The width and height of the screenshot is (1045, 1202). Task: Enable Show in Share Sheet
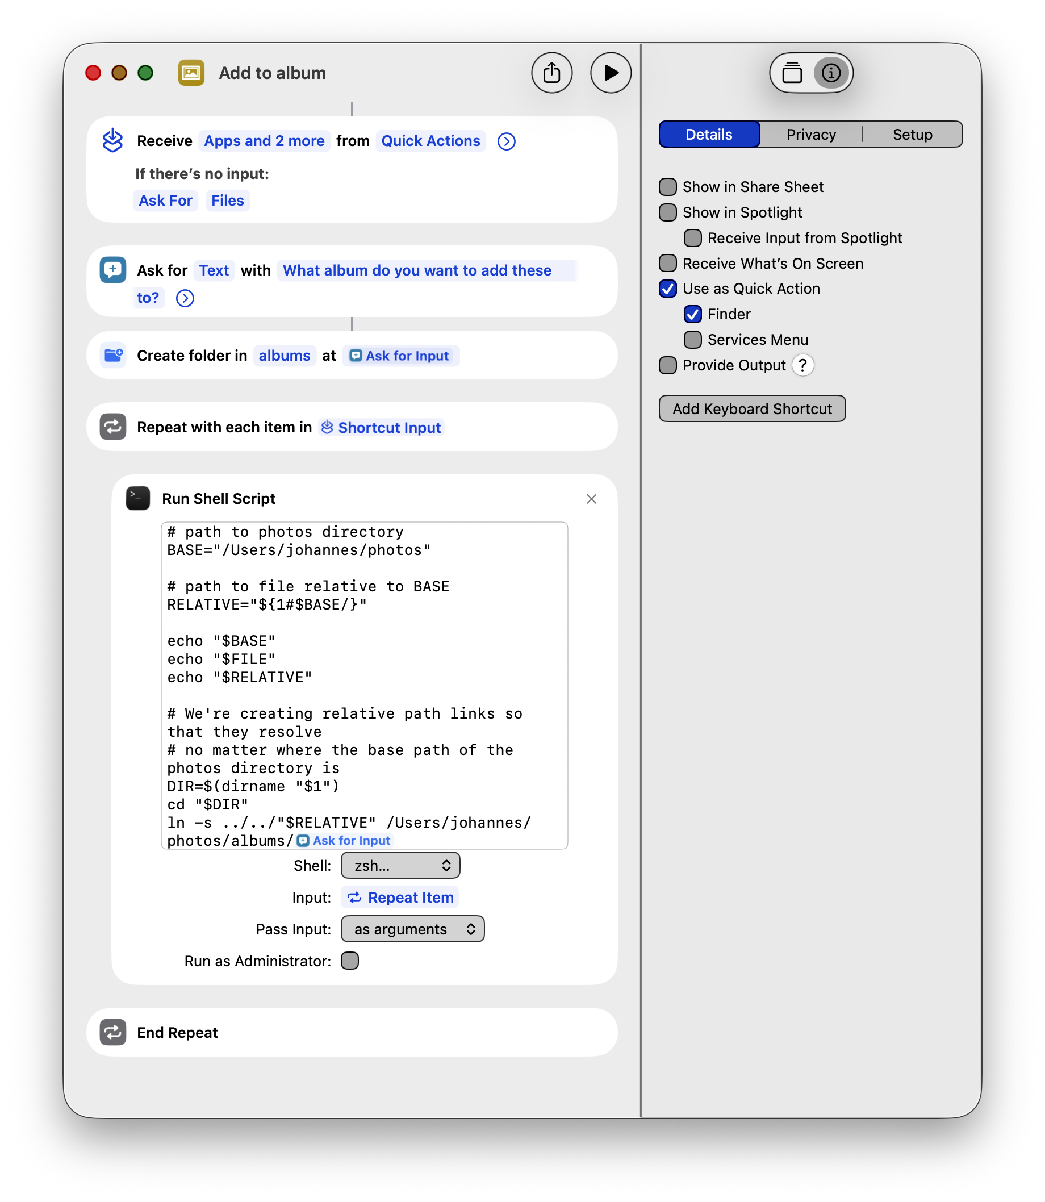point(668,187)
